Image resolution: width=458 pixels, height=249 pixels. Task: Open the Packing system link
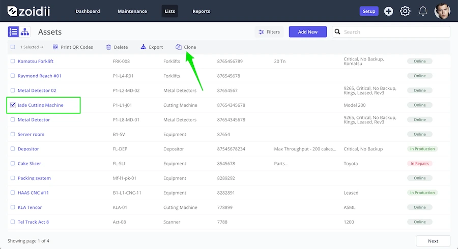point(34,178)
